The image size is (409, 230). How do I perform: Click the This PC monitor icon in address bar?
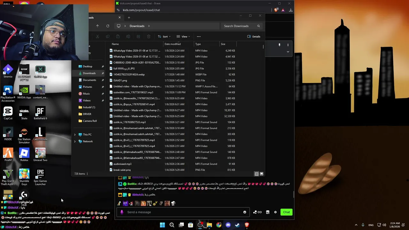coord(119,26)
